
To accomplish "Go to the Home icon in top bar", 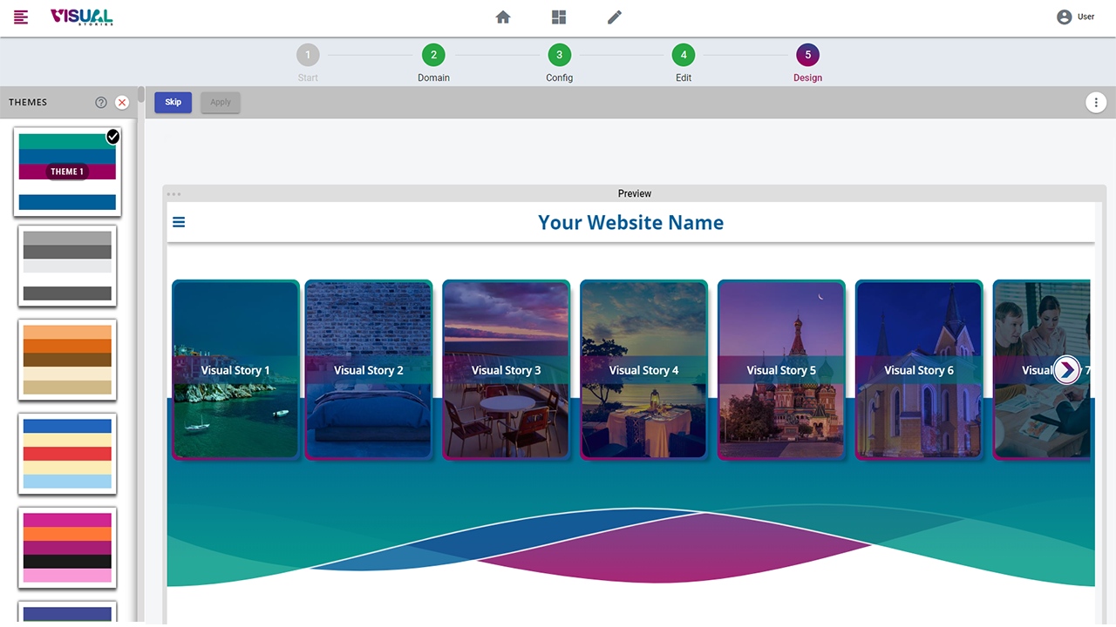I will coord(503,17).
